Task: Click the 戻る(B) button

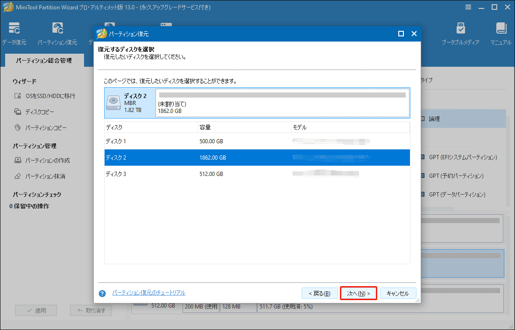Action: pos(319,293)
